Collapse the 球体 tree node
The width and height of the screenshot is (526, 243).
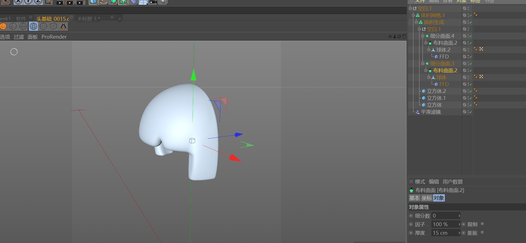(x=429, y=77)
